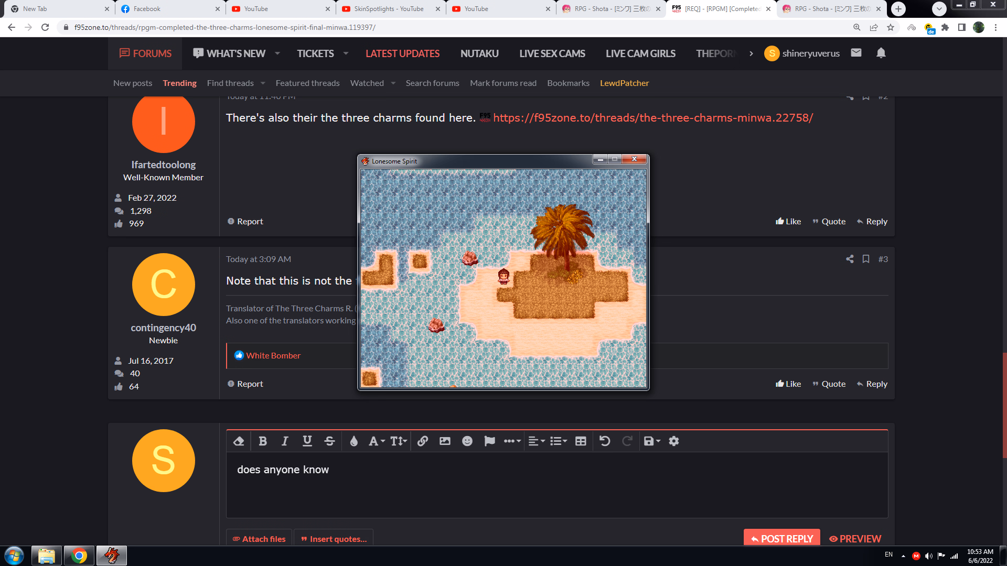Expand TICKETS dropdown arrow
Screen dimensions: 1007x566
point(346,53)
